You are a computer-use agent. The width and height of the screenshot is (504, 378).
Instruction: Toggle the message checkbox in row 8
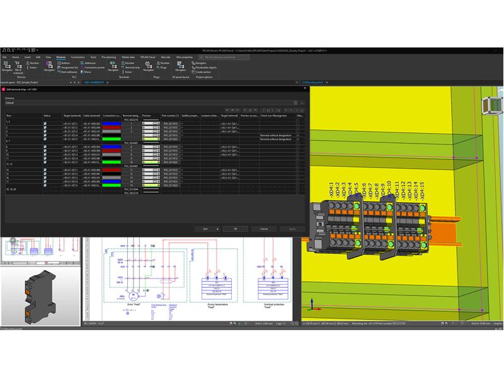coord(298,147)
